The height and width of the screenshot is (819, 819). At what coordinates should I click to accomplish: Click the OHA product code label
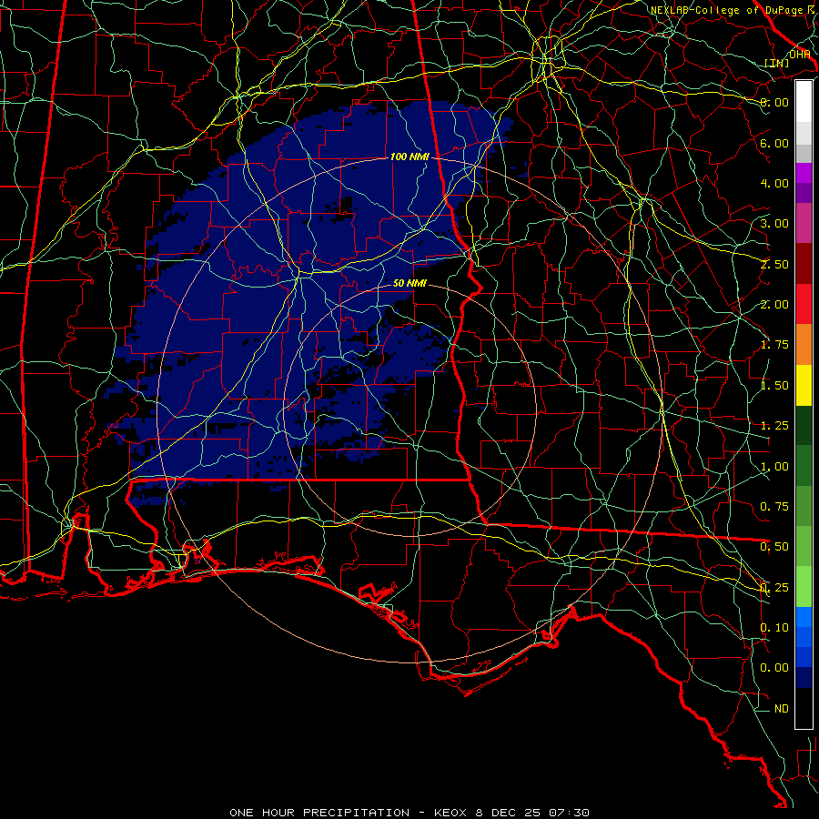(x=799, y=55)
